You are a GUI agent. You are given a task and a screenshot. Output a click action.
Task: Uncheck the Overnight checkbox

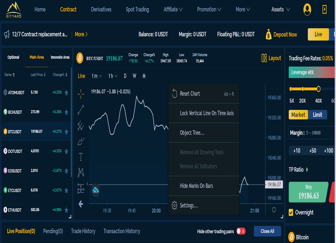pyautogui.click(x=291, y=212)
